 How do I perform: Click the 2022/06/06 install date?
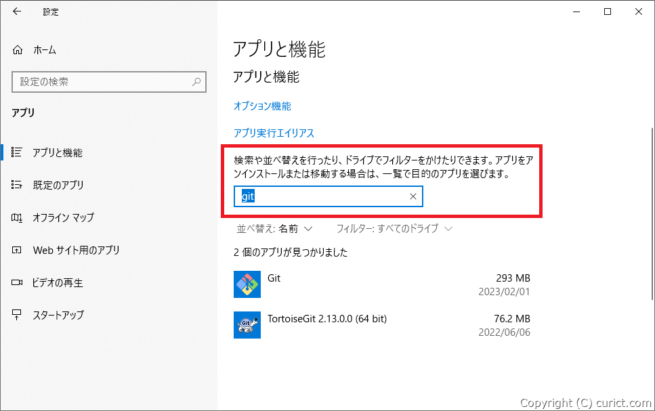pyautogui.click(x=504, y=332)
